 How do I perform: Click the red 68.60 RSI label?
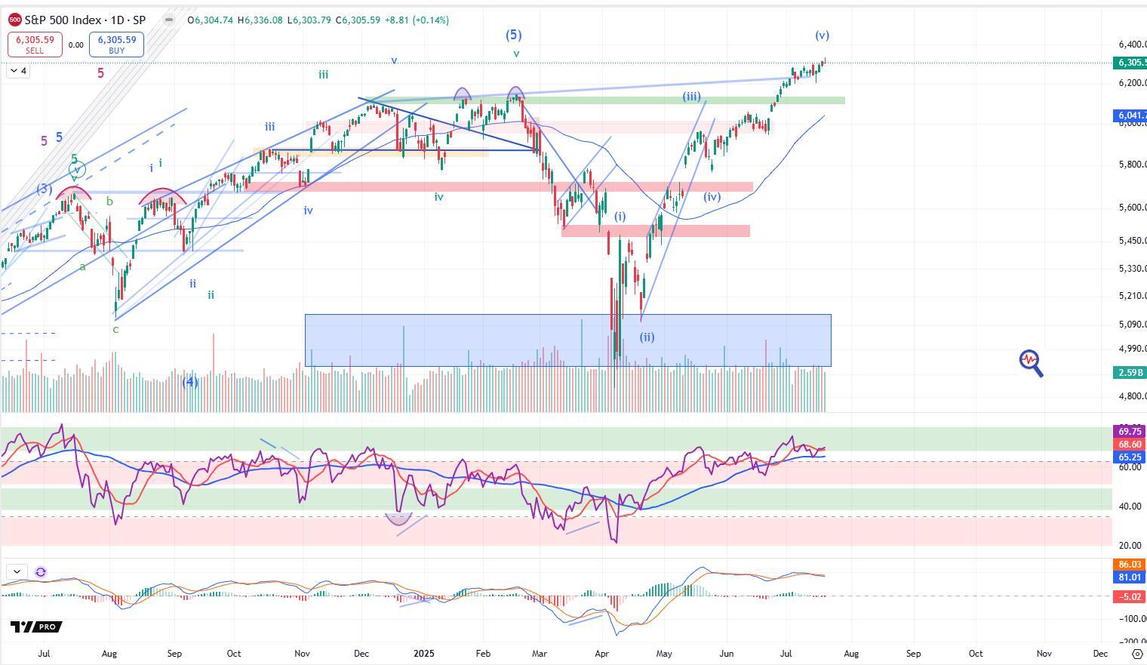(1130, 445)
